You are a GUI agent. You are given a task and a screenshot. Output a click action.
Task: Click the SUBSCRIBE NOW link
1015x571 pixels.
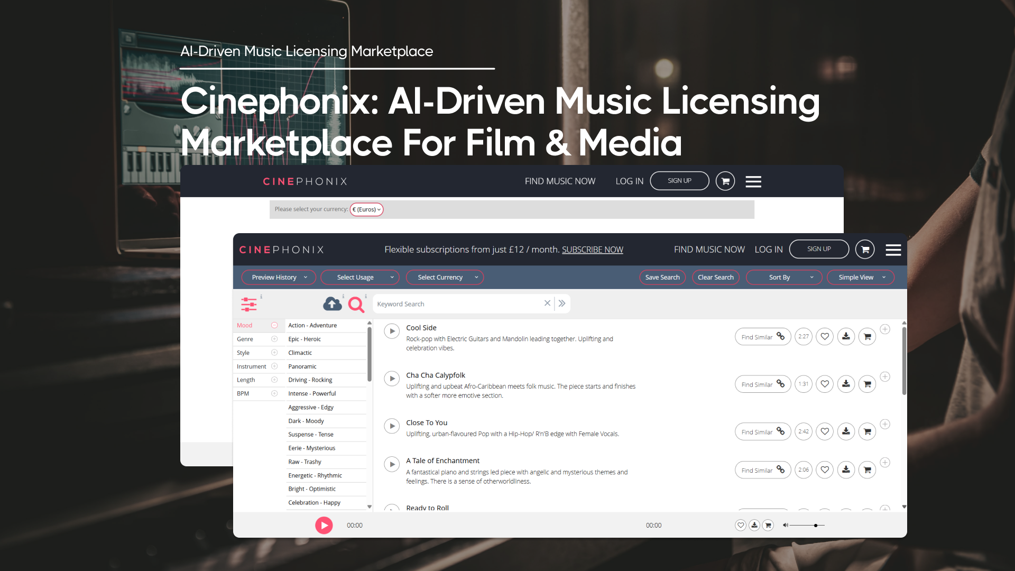pyautogui.click(x=592, y=250)
